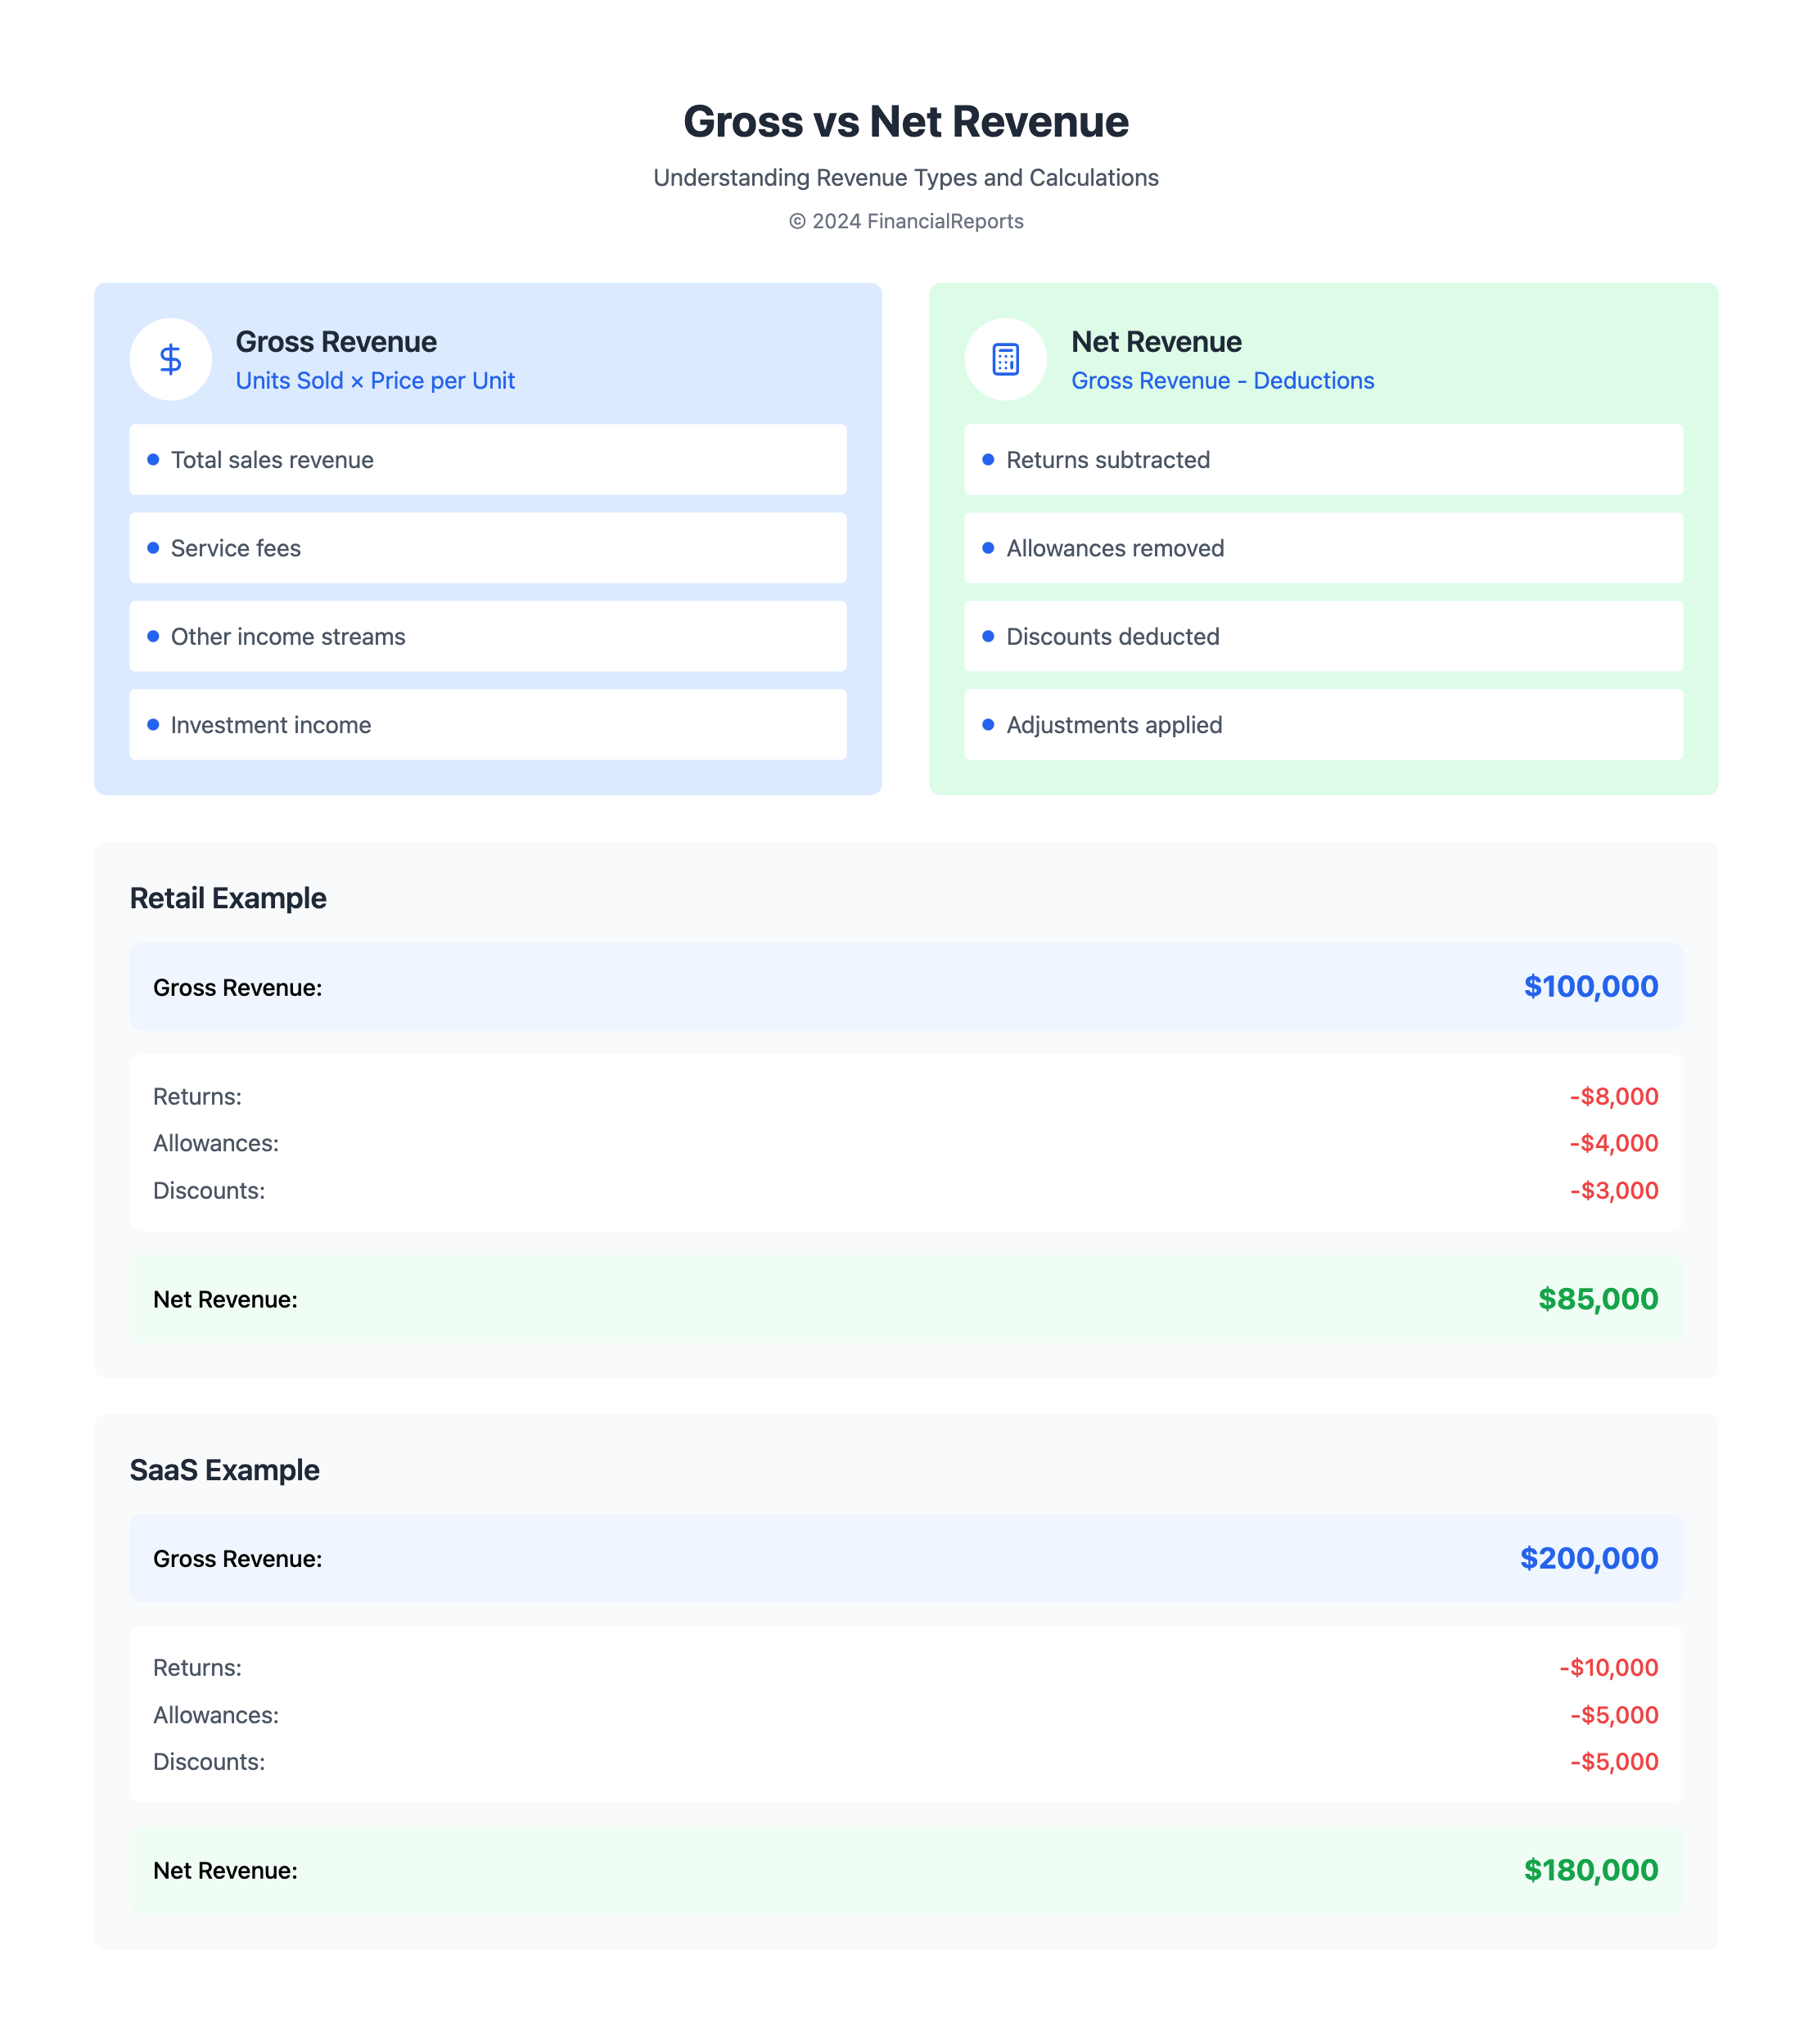Click the $100,000 retail gross revenue amount
The image size is (1813, 2044).
pos(1590,987)
